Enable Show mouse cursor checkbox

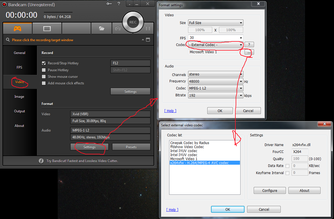tap(44, 76)
